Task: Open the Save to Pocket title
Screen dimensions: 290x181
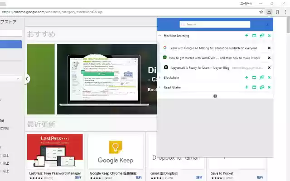Action: (x=222, y=173)
